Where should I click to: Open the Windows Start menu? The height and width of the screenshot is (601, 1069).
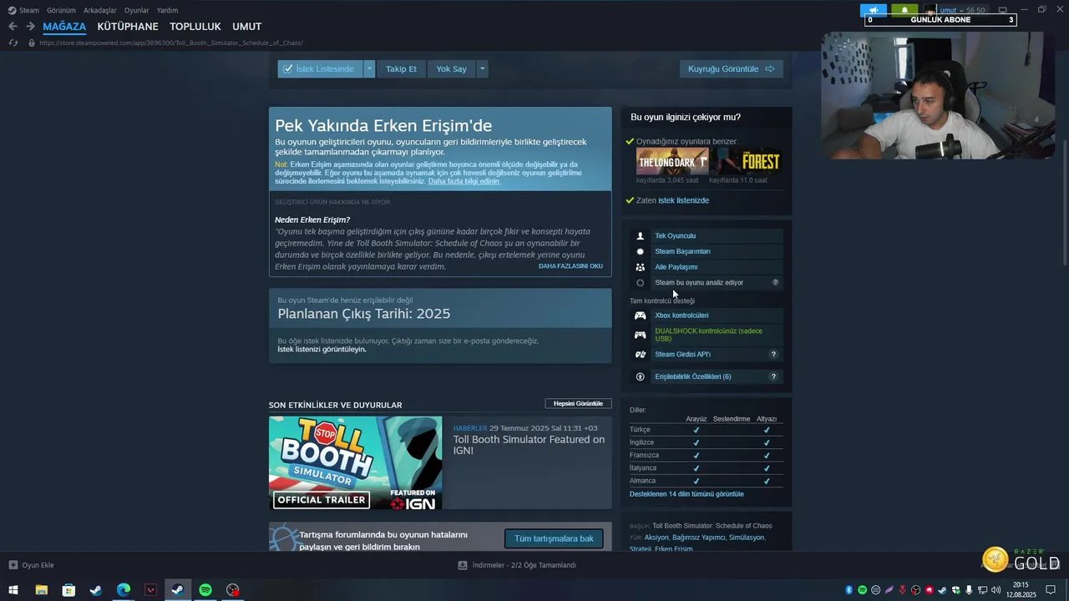point(13,590)
